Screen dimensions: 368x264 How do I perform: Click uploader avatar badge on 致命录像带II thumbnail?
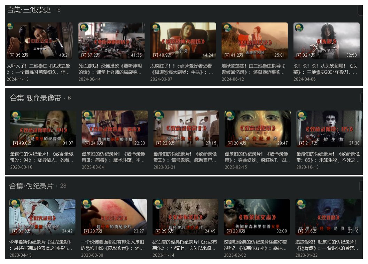pyautogui.click(x=158, y=115)
